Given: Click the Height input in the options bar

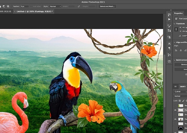Looking at the screenshot, I should click(x=92, y=6).
